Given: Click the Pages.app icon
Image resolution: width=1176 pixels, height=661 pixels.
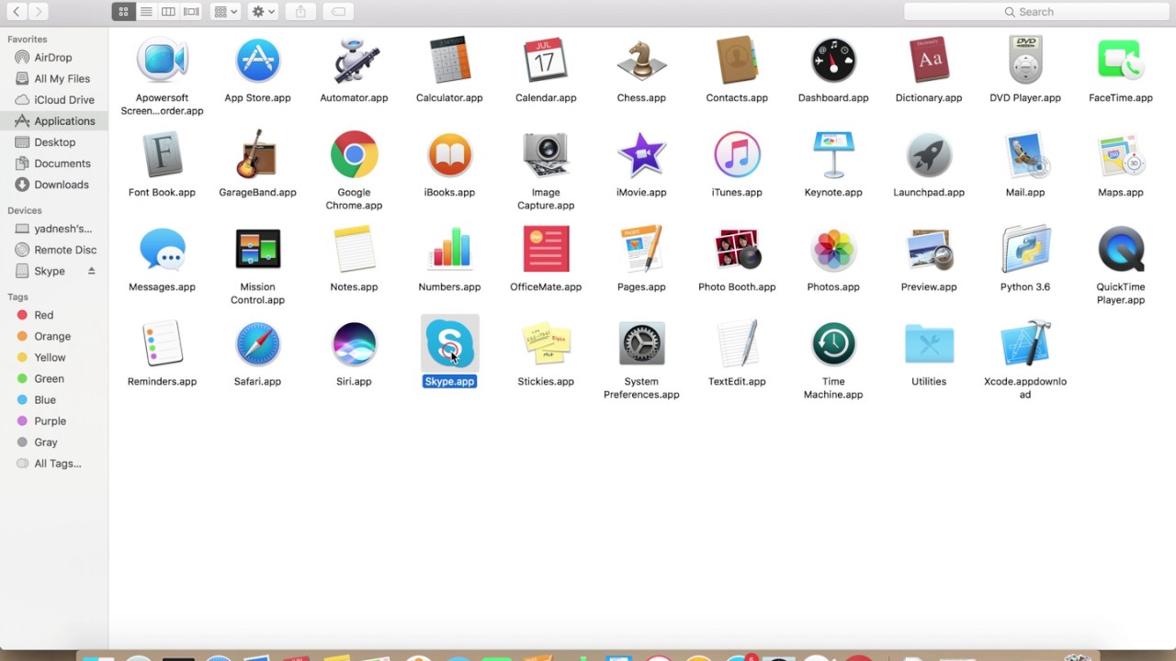Looking at the screenshot, I should click(x=641, y=250).
